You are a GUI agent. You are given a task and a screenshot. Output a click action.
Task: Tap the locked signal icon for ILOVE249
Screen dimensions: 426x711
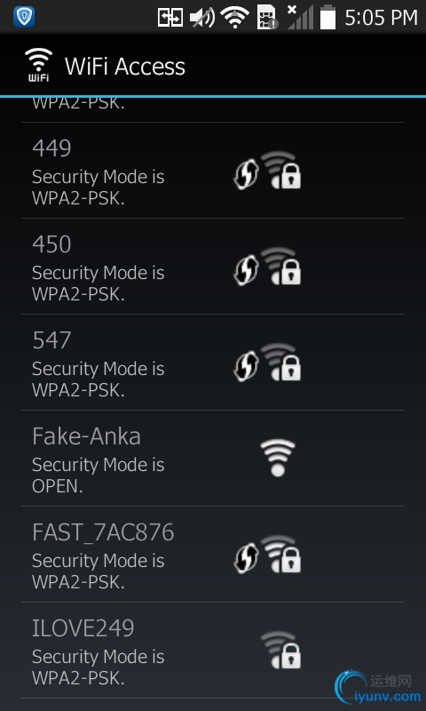pos(281,650)
